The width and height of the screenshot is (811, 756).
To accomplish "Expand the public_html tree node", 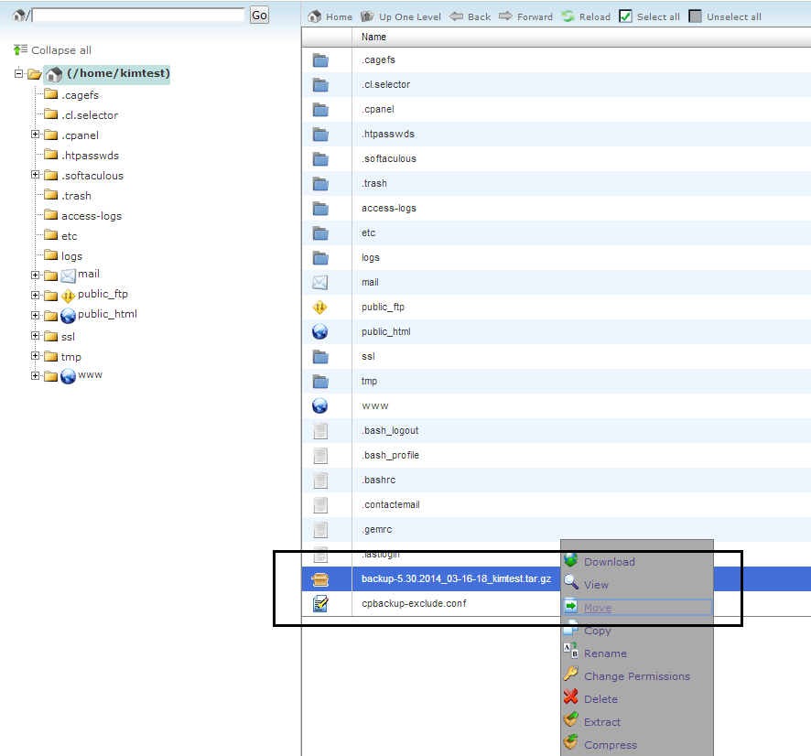I will (36, 316).
